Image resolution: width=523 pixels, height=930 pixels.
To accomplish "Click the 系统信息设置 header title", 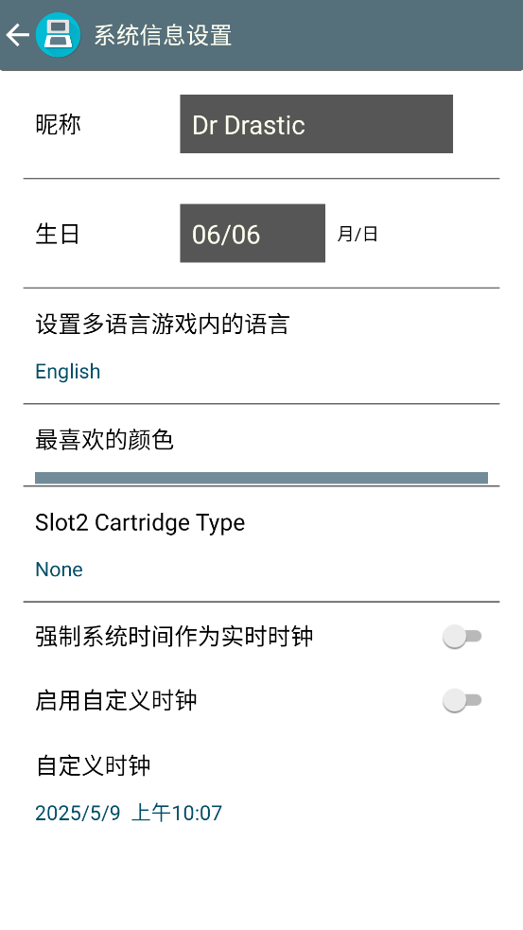I will click(x=163, y=36).
